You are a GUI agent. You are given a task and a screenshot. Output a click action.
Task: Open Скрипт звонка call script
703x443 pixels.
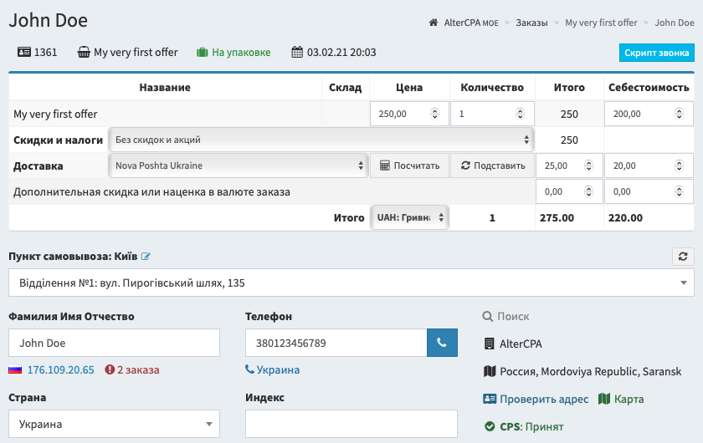[656, 53]
